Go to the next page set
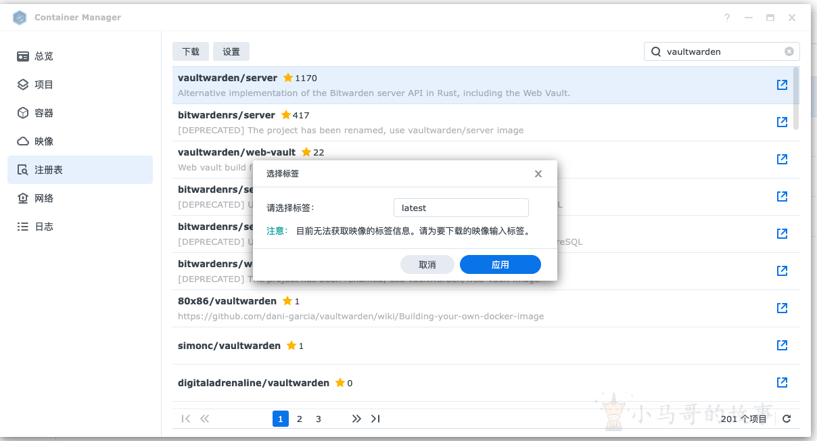This screenshot has width=817, height=441. point(356,419)
